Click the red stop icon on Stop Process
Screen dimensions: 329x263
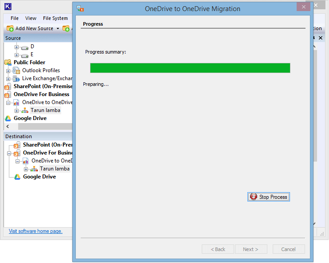click(254, 197)
